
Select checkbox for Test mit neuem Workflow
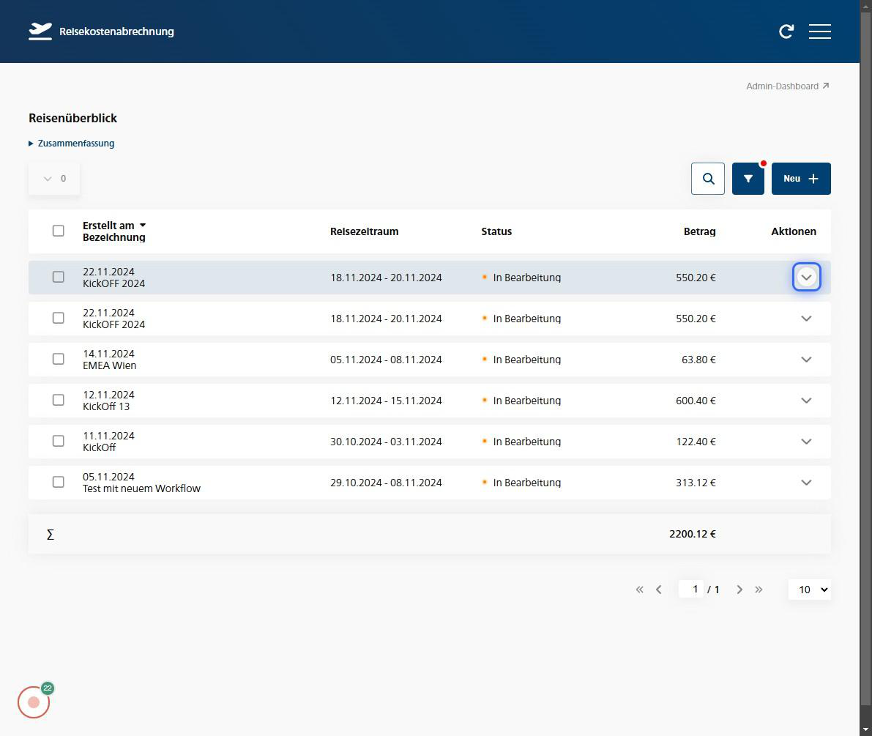coord(59,482)
